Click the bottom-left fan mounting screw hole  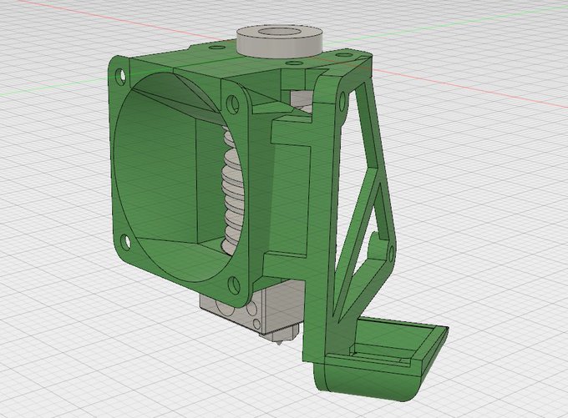click(125, 242)
